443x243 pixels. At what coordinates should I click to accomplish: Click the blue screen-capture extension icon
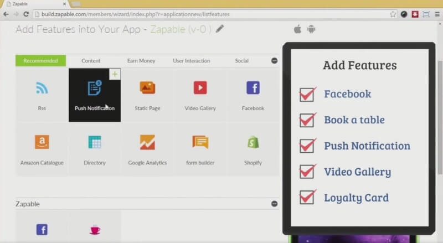point(426,14)
